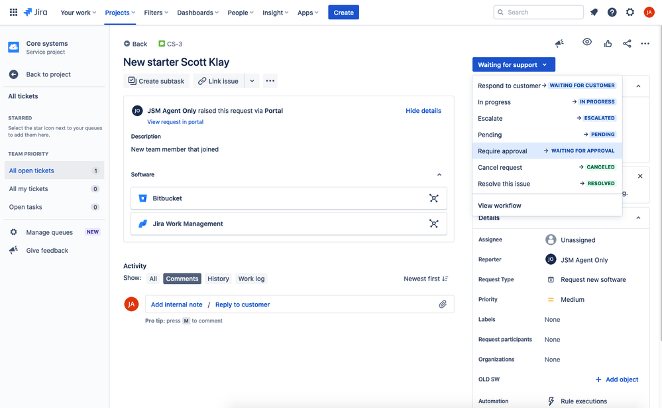Click the Core systems project avatar
This screenshot has width=662, height=408.
[13, 47]
